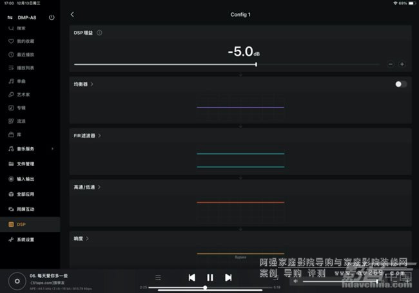Skip to the next track
Image resolution: width=419 pixels, height=293 pixels.
click(228, 278)
